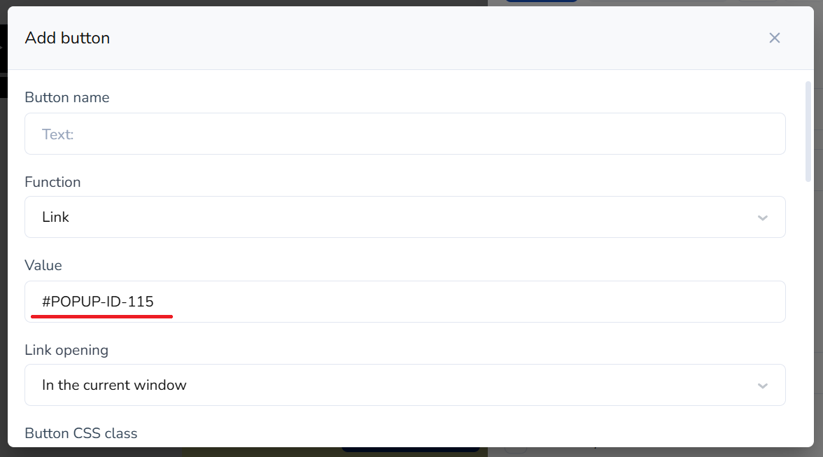Click the red underline beneath the popup ID
Image resolution: width=823 pixels, height=457 pixels.
102,316
